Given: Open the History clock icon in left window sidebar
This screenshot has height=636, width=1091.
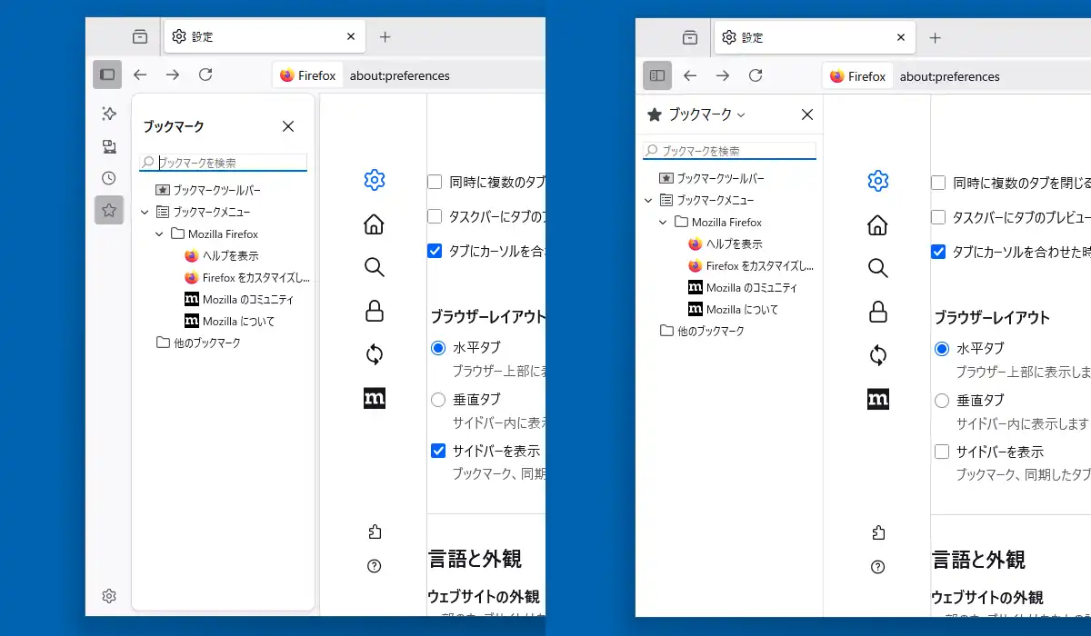Looking at the screenshot, I should 109,178.
